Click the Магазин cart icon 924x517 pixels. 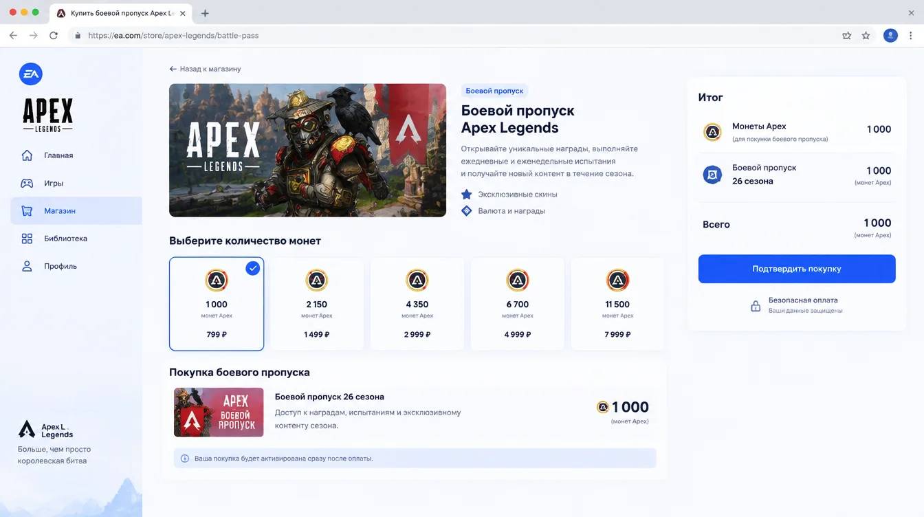coord(27,211)
